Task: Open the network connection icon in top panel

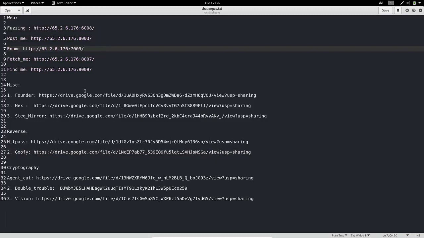Action: 402,3
